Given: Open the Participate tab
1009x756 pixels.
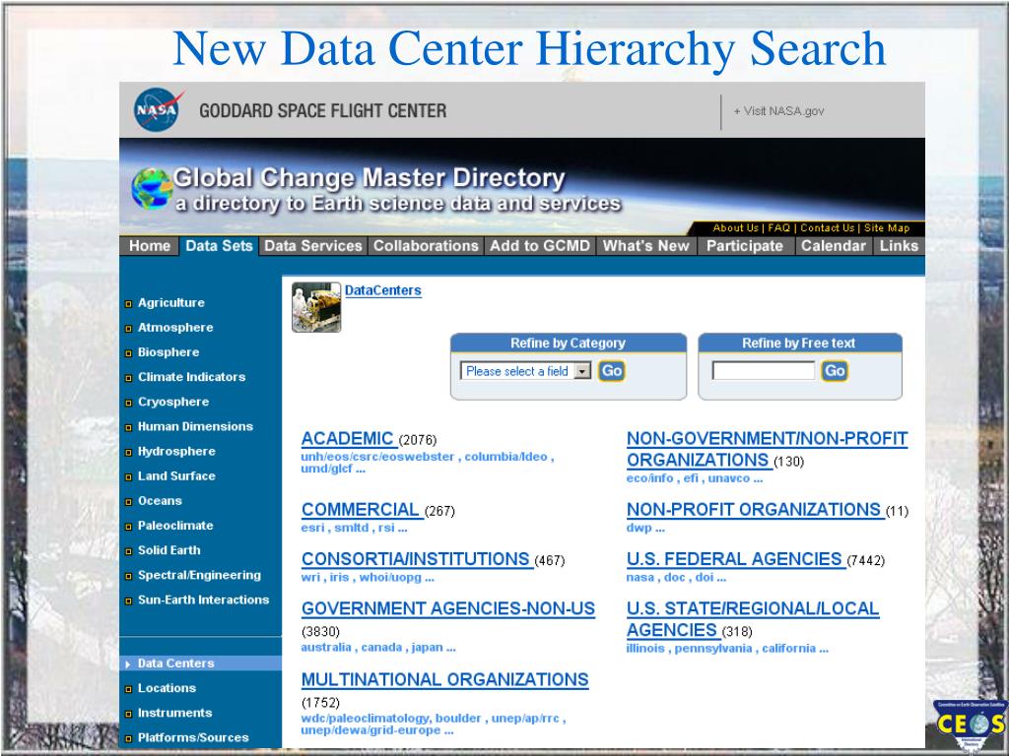Looking at the screenshot, I should point(745,246).
